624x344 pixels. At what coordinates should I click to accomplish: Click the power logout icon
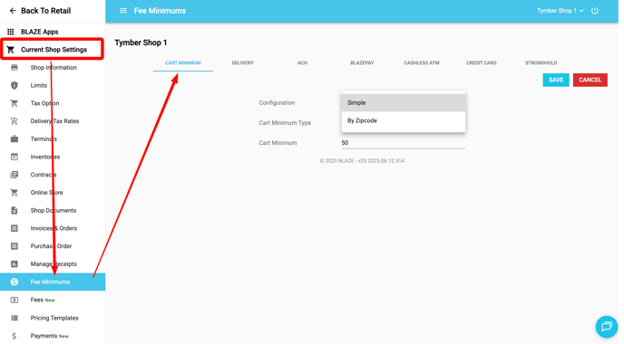point(595,11)
